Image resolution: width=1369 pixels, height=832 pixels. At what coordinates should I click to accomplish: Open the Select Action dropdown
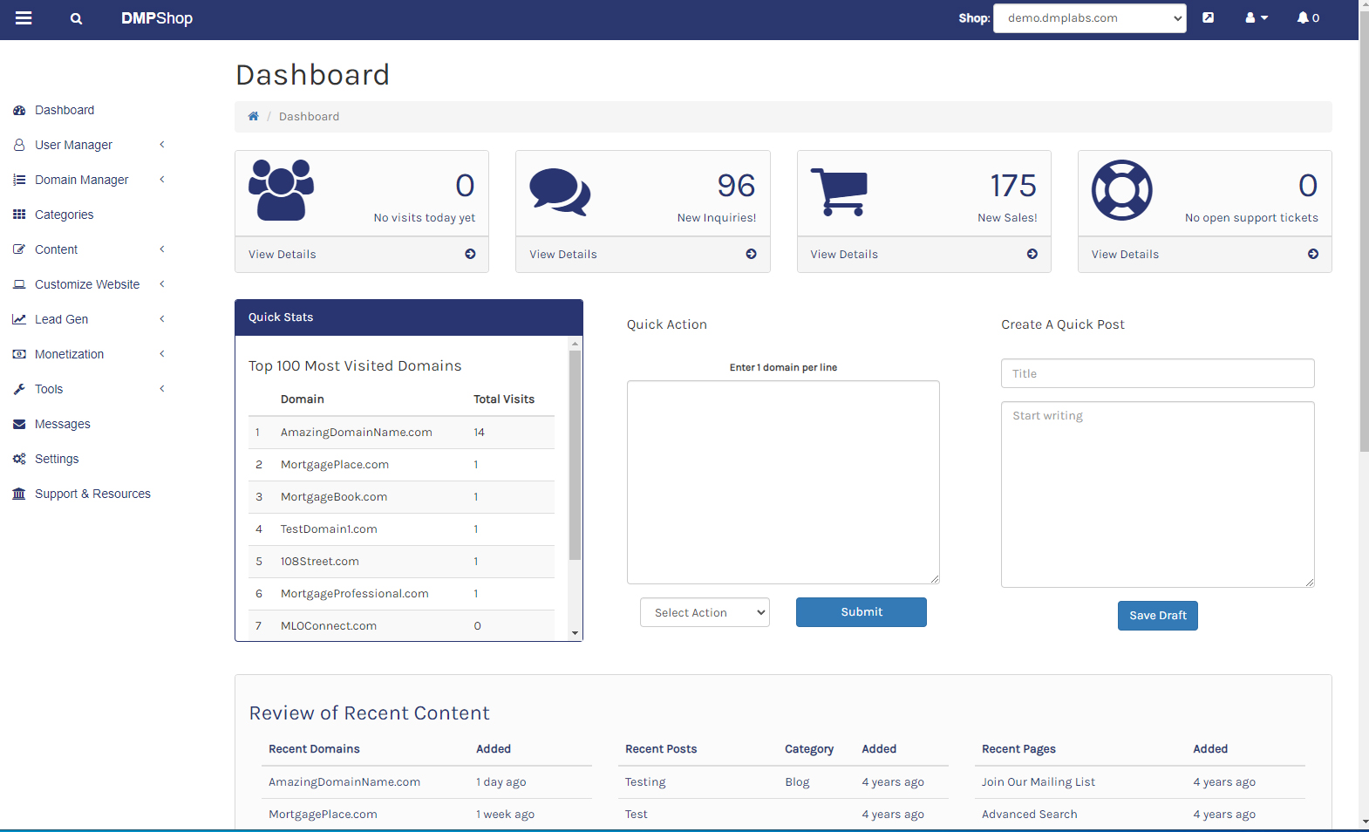[x=705, y=613]
